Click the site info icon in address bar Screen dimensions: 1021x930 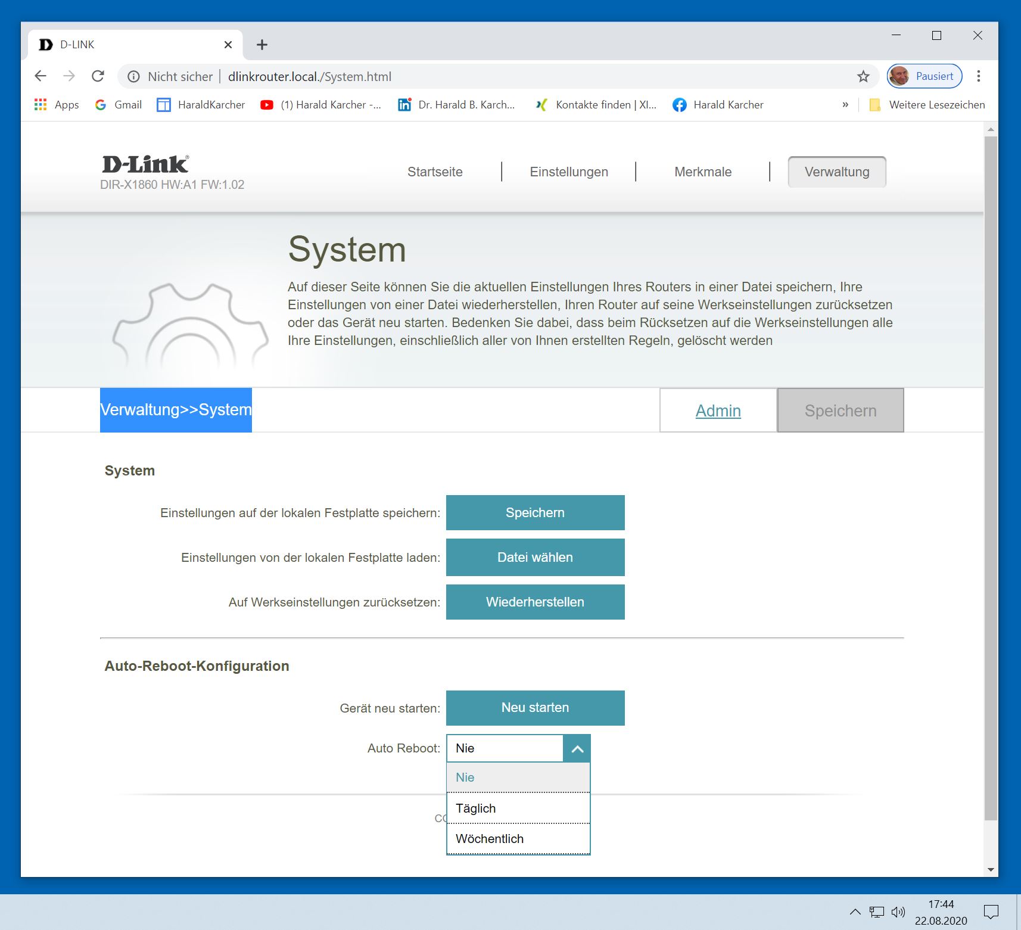134,76
